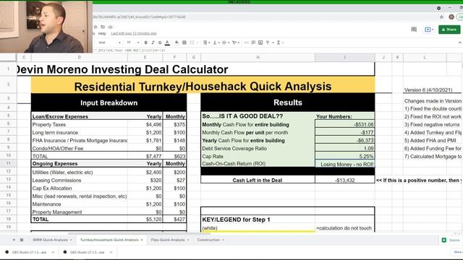
Task: Click the Property Taxes cell
Action: pyautogui.click(x=80, y=124)
